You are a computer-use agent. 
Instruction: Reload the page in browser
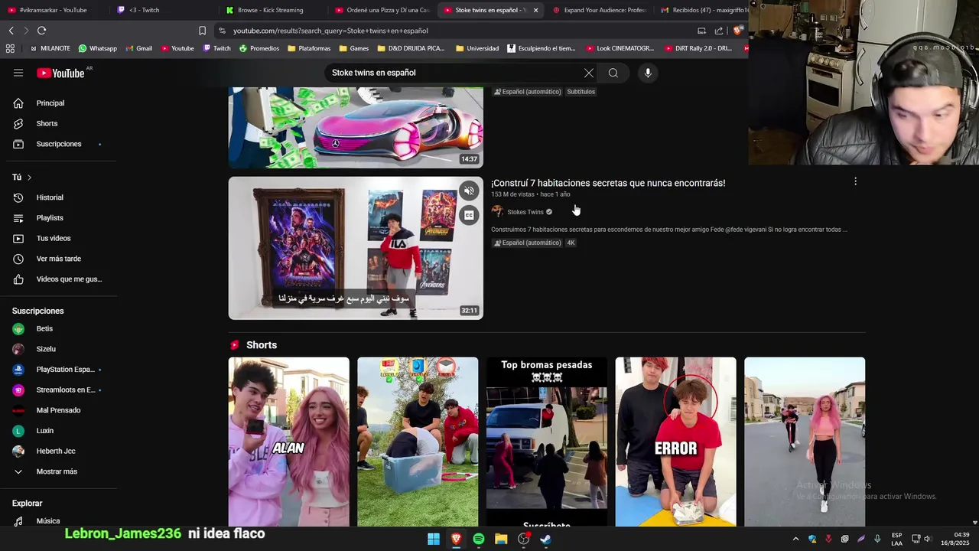41,31
